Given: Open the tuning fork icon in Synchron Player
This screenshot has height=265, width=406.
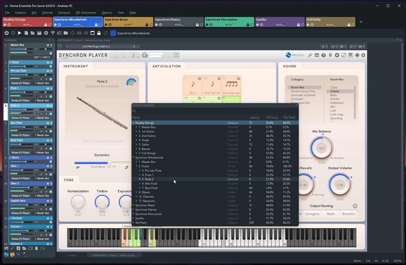Looking at the screenshot, I should coord(310,55).
